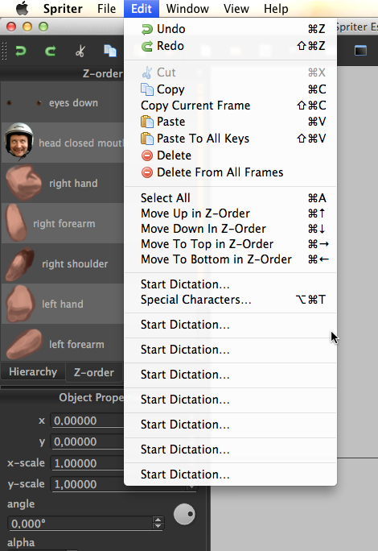Switch to the Hierarchy tab
This screenshot has width=378, height=551.
click(x=33, y=372)
